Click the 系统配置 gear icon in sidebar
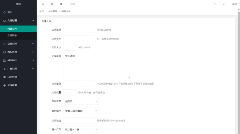The width and height of the screenshot is (240, 134). [4, 85]
